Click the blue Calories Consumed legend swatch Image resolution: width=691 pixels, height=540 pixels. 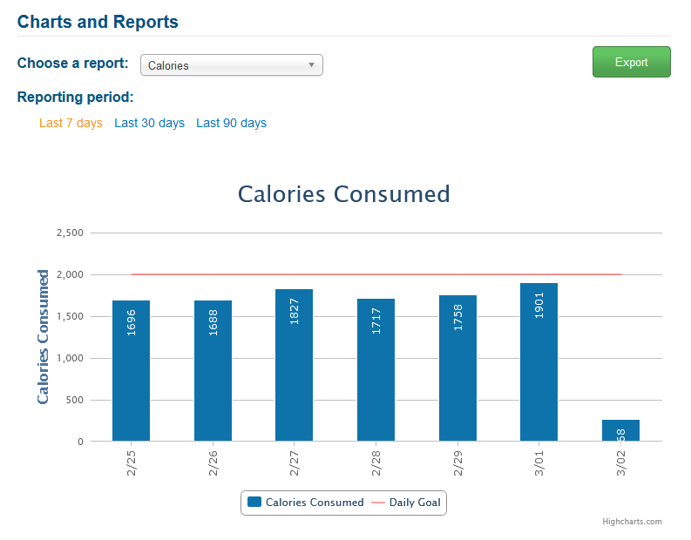coord(254,502)
